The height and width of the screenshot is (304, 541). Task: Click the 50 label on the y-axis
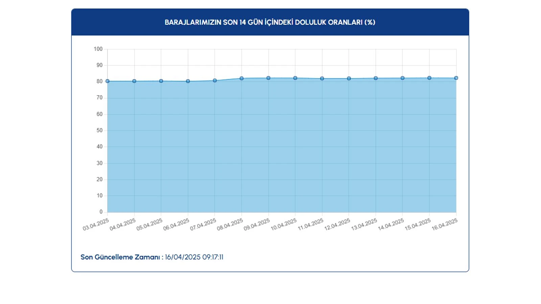pyautogui.click(x=99, y=130)
